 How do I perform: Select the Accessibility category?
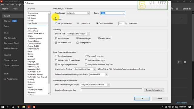(32, 28)
